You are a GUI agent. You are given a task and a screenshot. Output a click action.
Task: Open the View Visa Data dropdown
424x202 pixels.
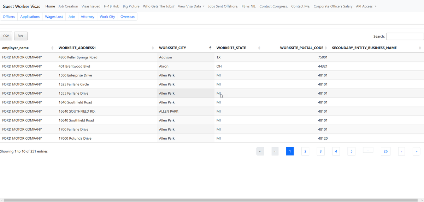point(191,6)
